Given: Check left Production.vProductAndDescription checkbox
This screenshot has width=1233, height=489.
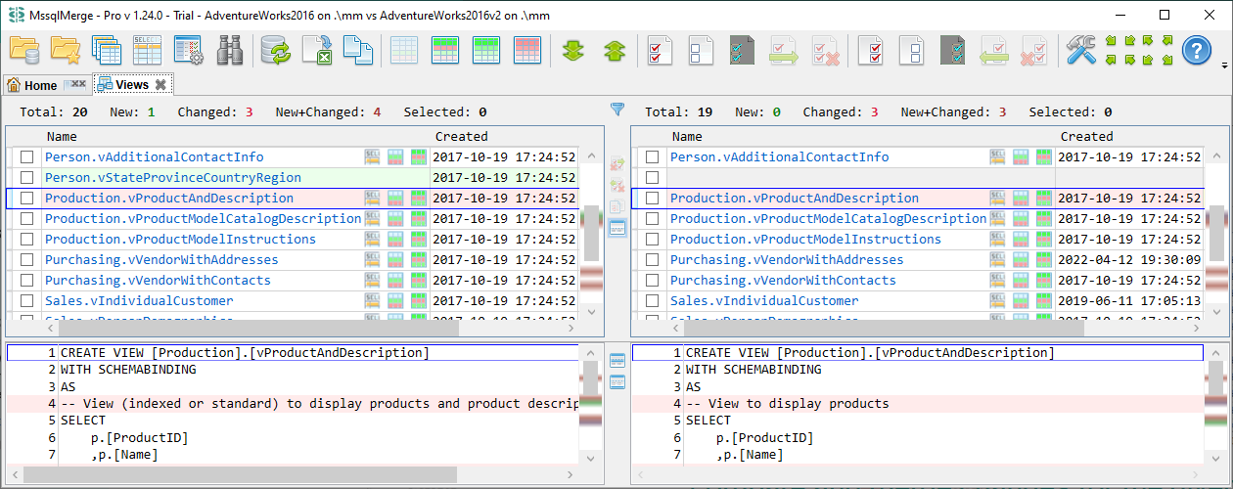Looking at the screenshot, I should tap(27, 198).
